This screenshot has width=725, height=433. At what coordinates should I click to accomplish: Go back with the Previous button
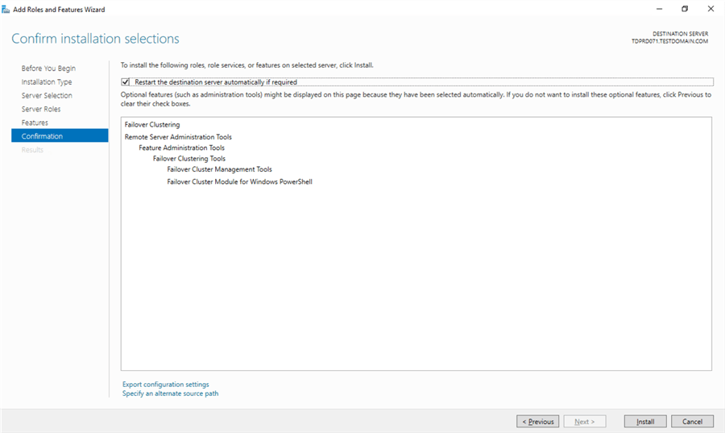[x=538, y=422]
